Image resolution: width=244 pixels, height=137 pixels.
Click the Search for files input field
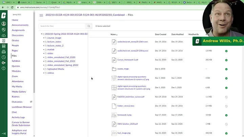pyautogui.click(x=62, y=26)
